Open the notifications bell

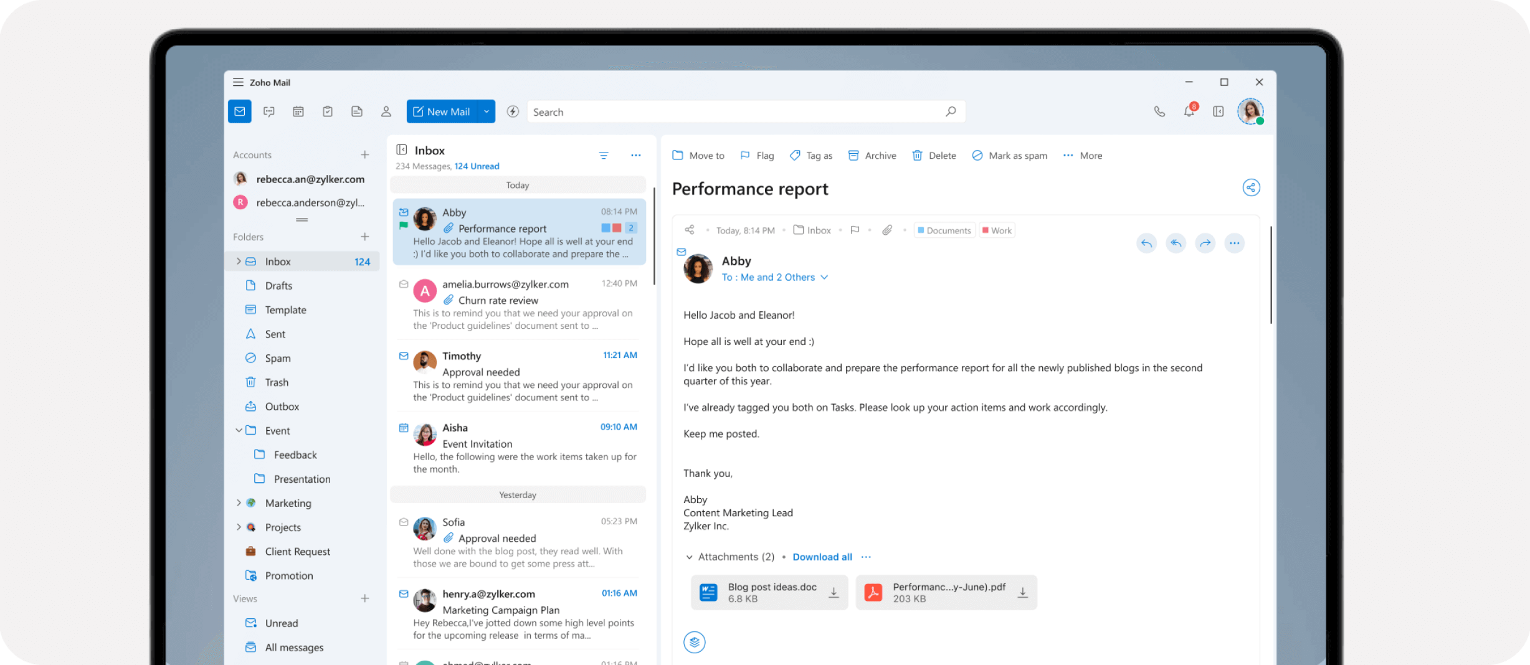coord(1189,111)
